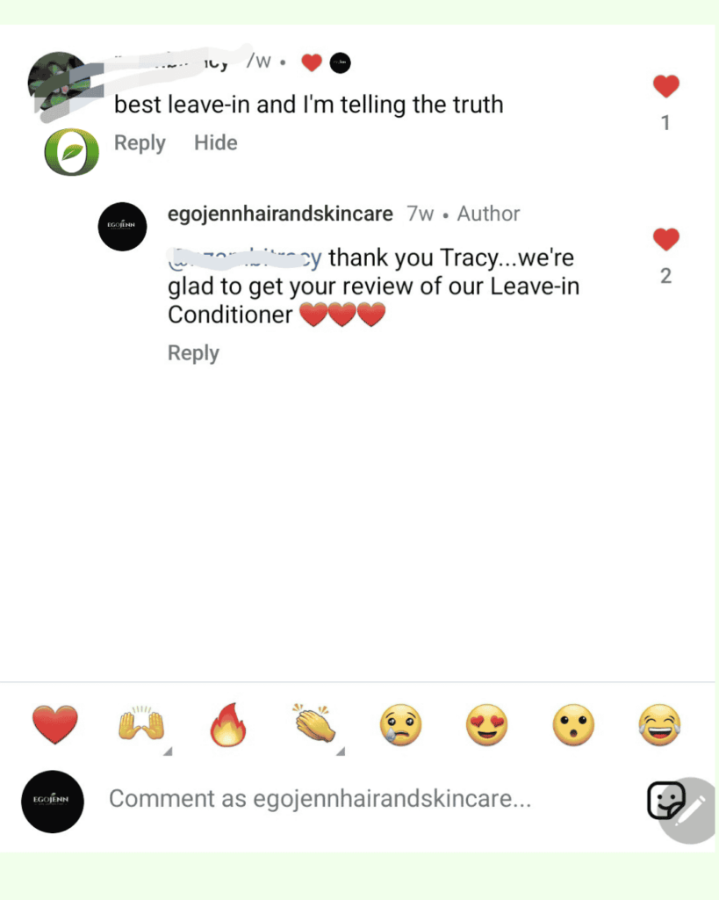This screenshot has height=900, width=719.
Task: Open the sticker picker icon
Action: point(666,800)
